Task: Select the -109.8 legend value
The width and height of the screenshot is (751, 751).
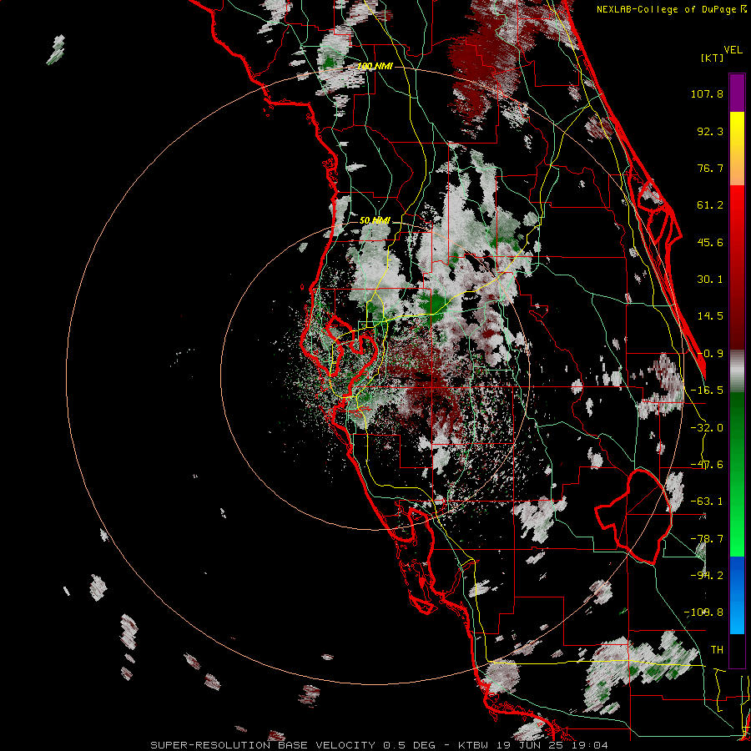Action: [704, 612]
